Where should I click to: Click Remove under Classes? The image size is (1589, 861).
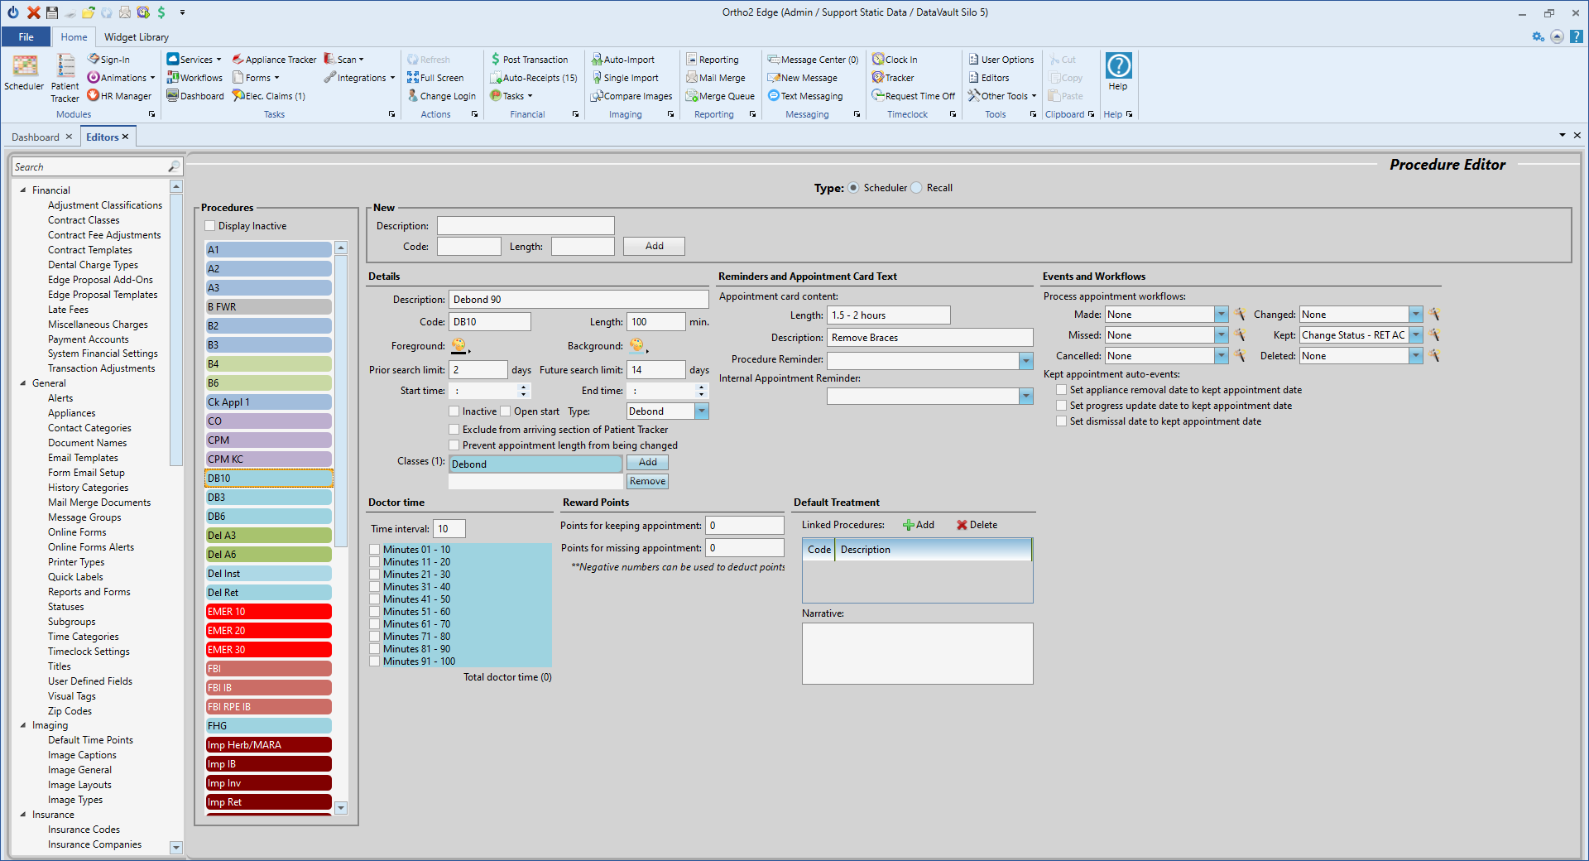pyautogui.click(x=647, y=481)
